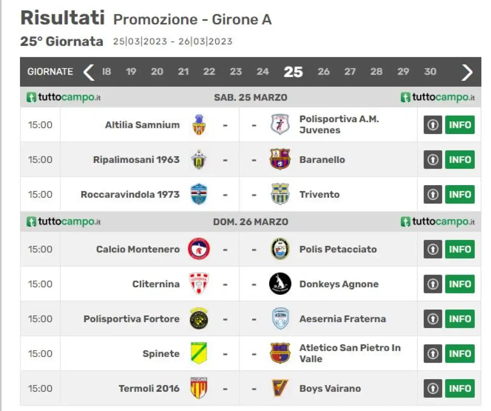This screenshot has width=491, height=411.
Task: Switch to giornata 26
Action: 323,72
